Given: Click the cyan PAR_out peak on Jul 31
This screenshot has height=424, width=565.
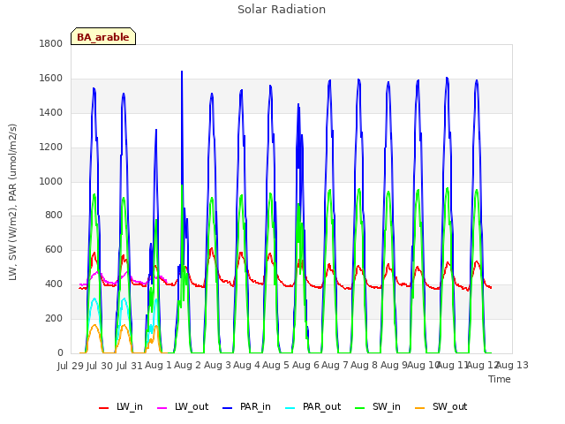Looking at the screenshot, I should (x=124, y=299).
